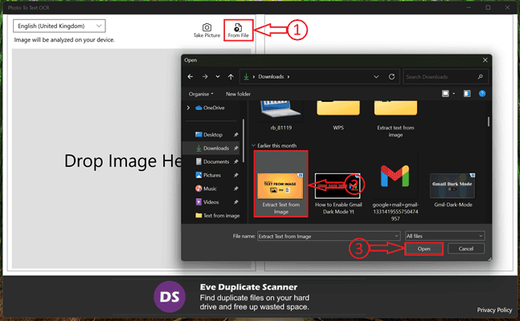Open the dialog help icon

click(482, 94)
